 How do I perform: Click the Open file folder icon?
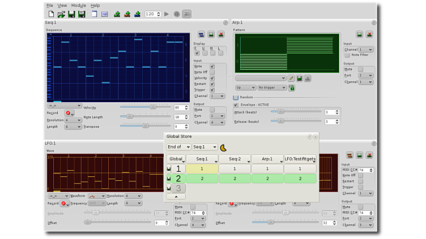click(61, 14)
